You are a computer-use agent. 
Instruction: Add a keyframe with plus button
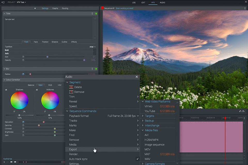point(4,162)
